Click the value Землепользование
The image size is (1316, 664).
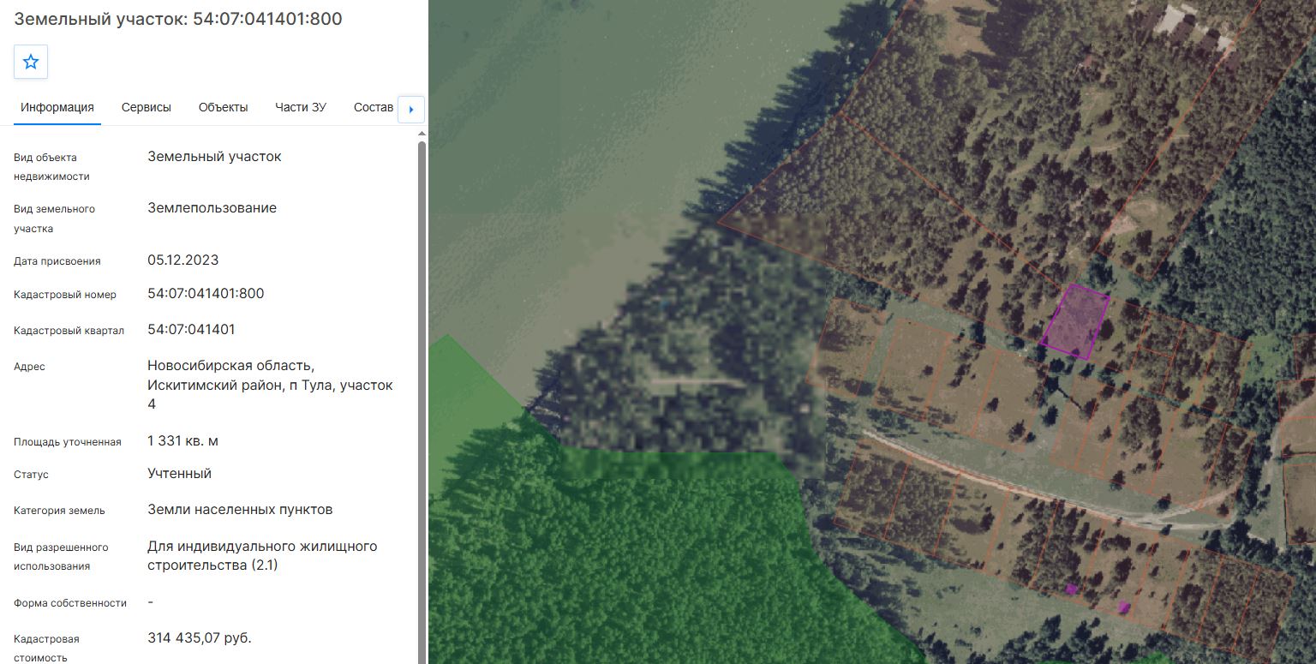tap(212, 207)
